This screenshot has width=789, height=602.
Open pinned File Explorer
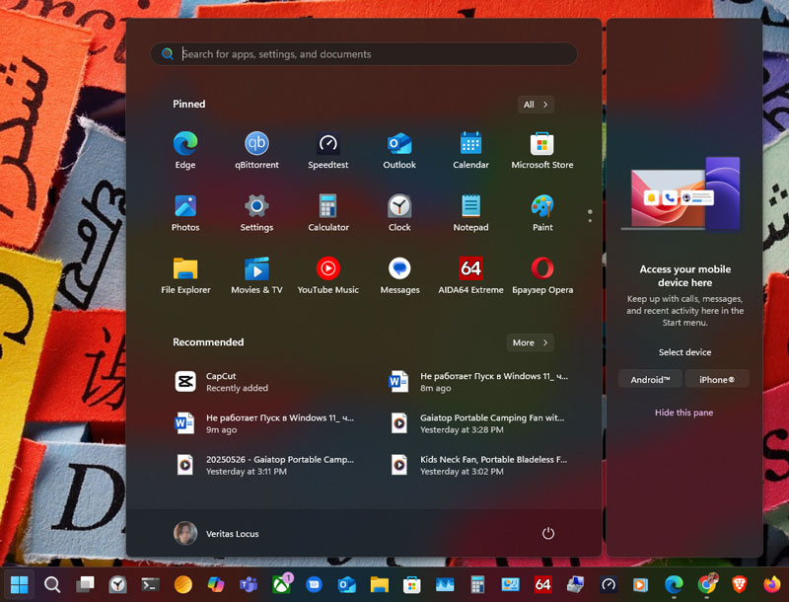click(x=185, y=275)
